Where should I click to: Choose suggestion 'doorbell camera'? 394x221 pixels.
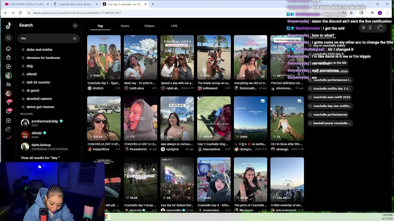pyautogui.click(x=49, y=99)
